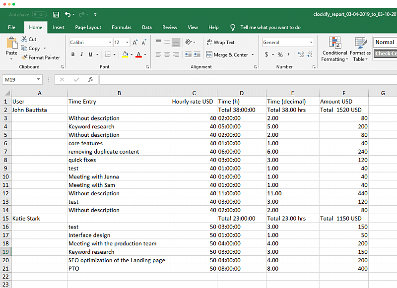The width and height of the screenshot is (397, 288).
Task: Click the Comma Style icon
Action: pos(288,55)
